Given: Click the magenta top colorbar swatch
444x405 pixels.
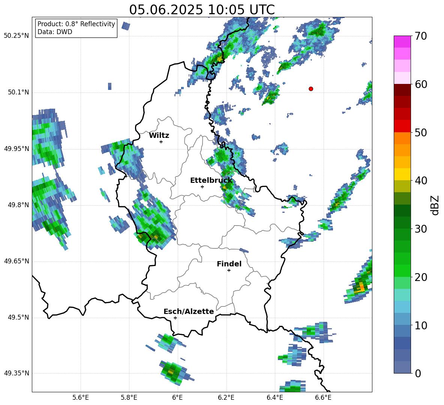Looking at the screenshot, I should 402,42.
